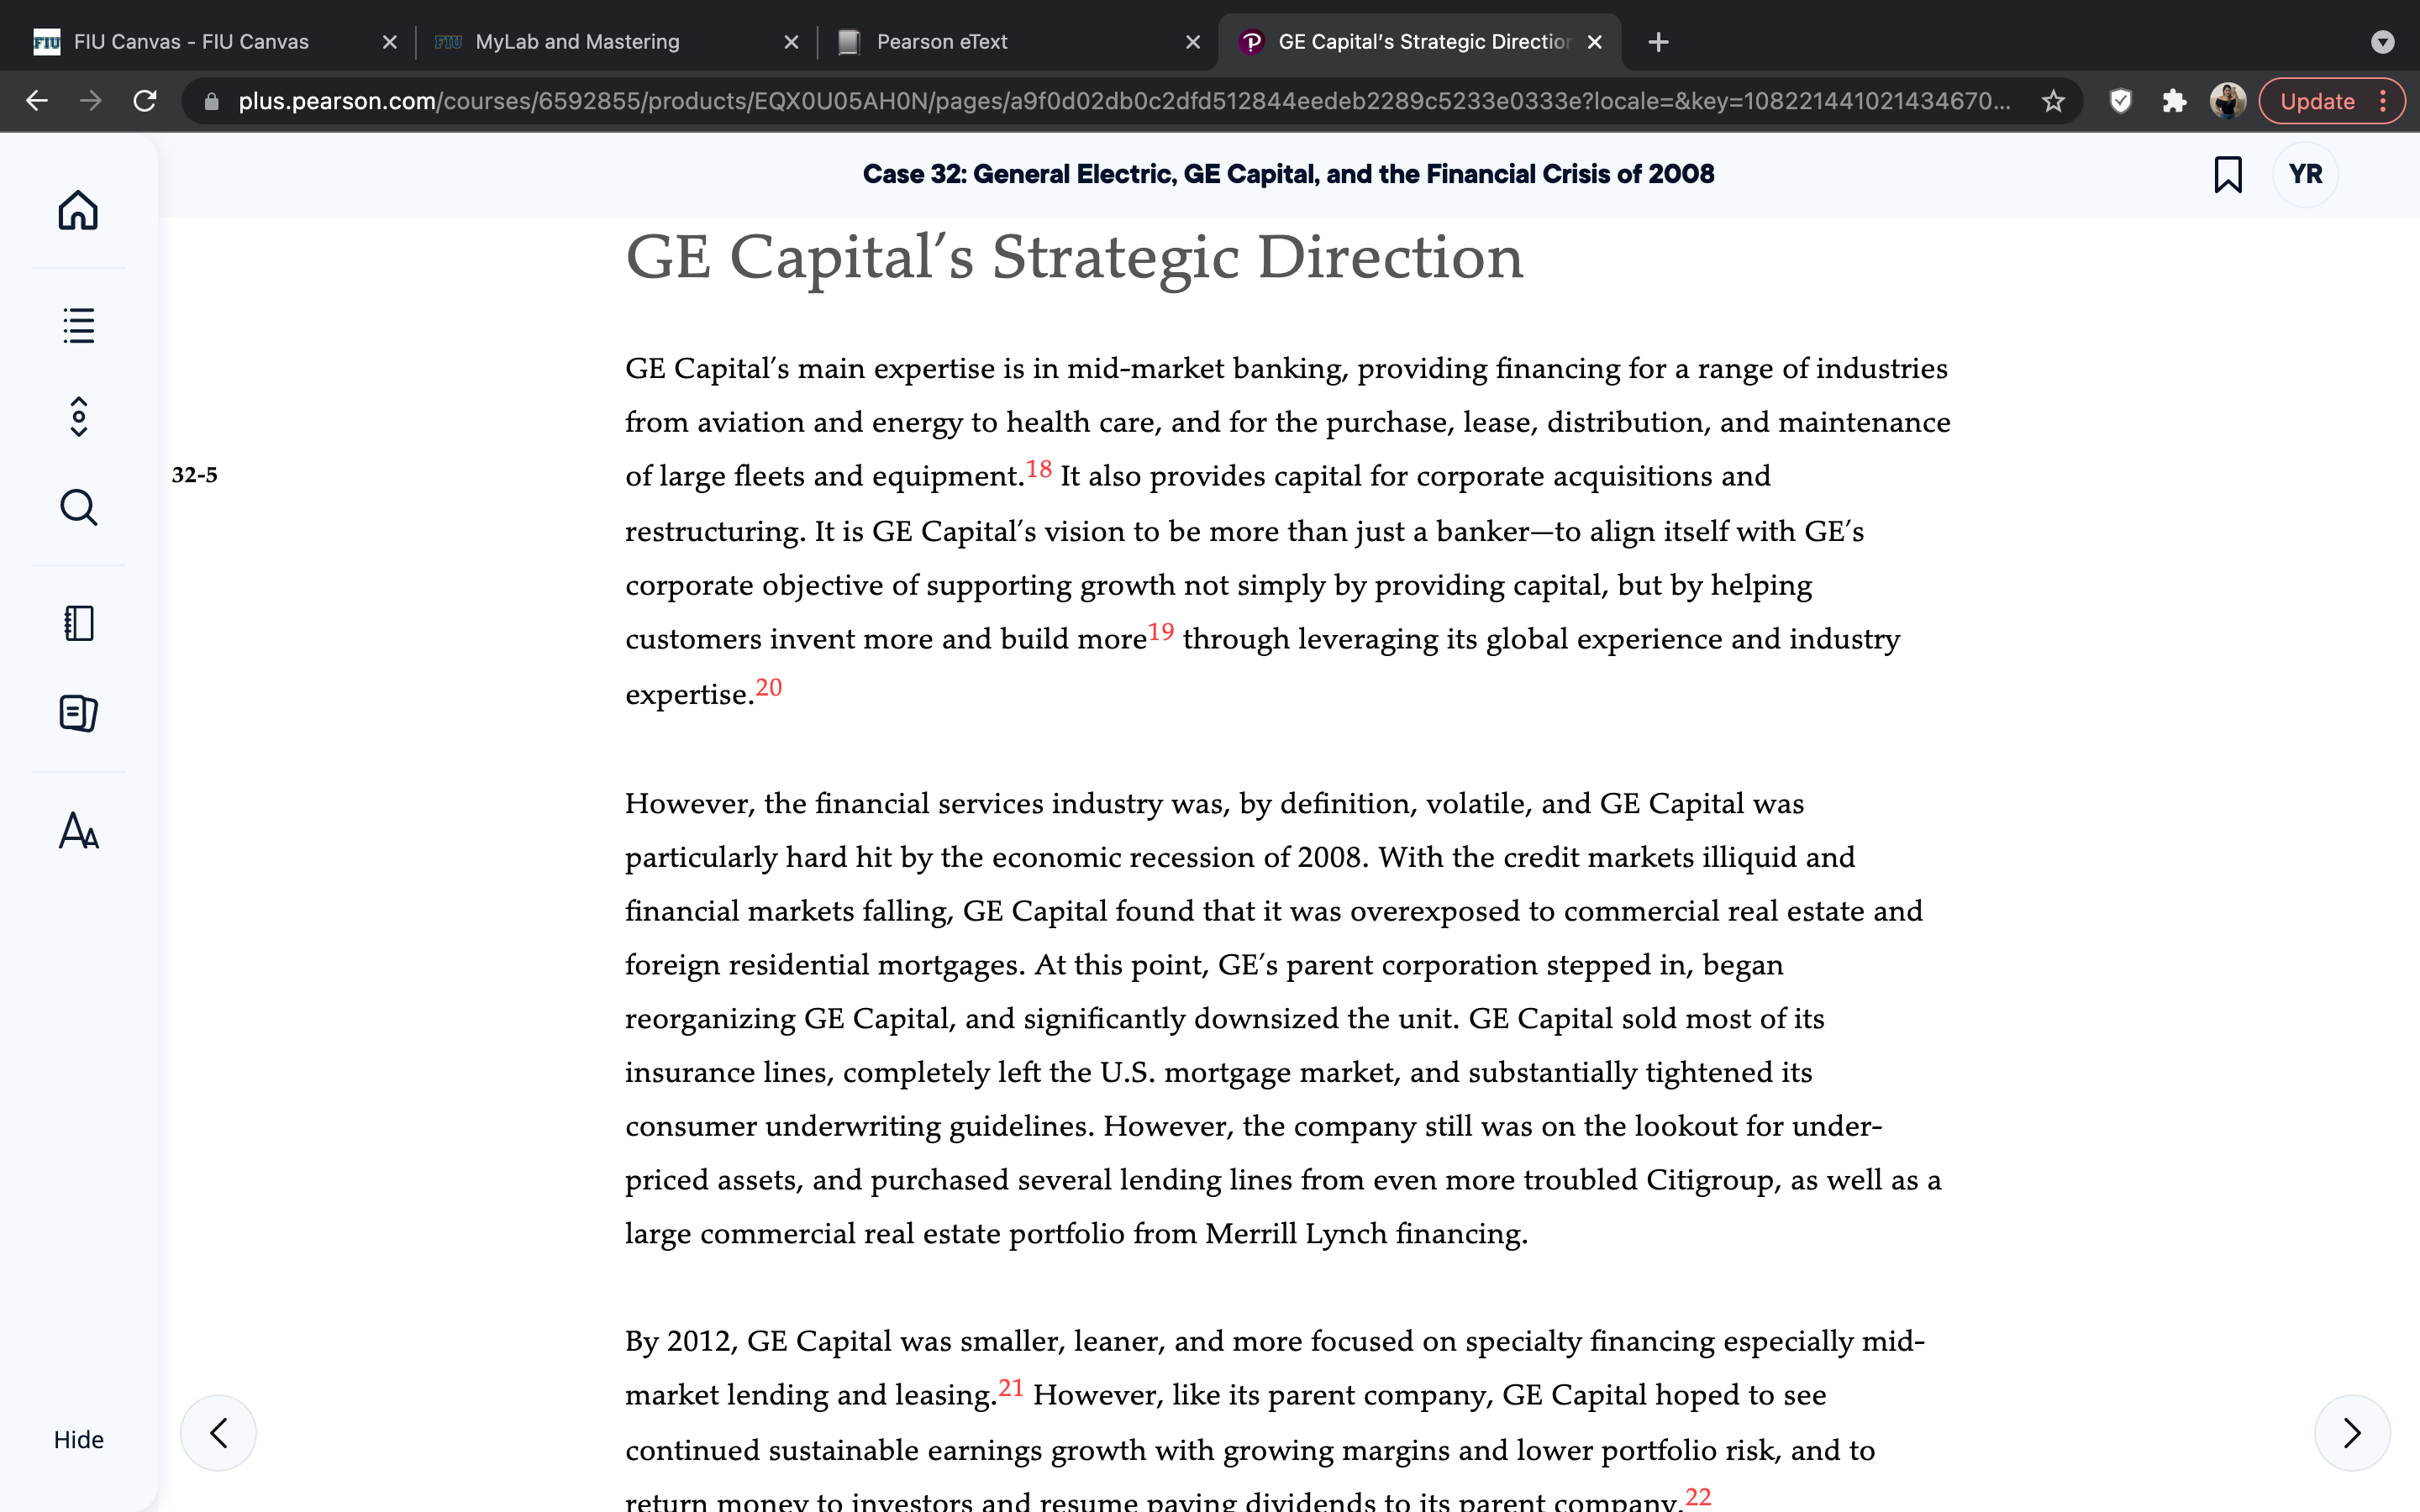The width and height of the screenshot is (2420, 1512).
Task: View site info via the lock icon
Action: [x=211, y=101]
